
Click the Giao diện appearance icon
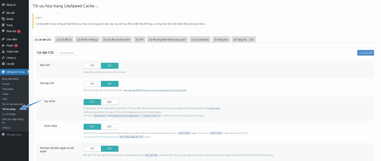(3, 39)
